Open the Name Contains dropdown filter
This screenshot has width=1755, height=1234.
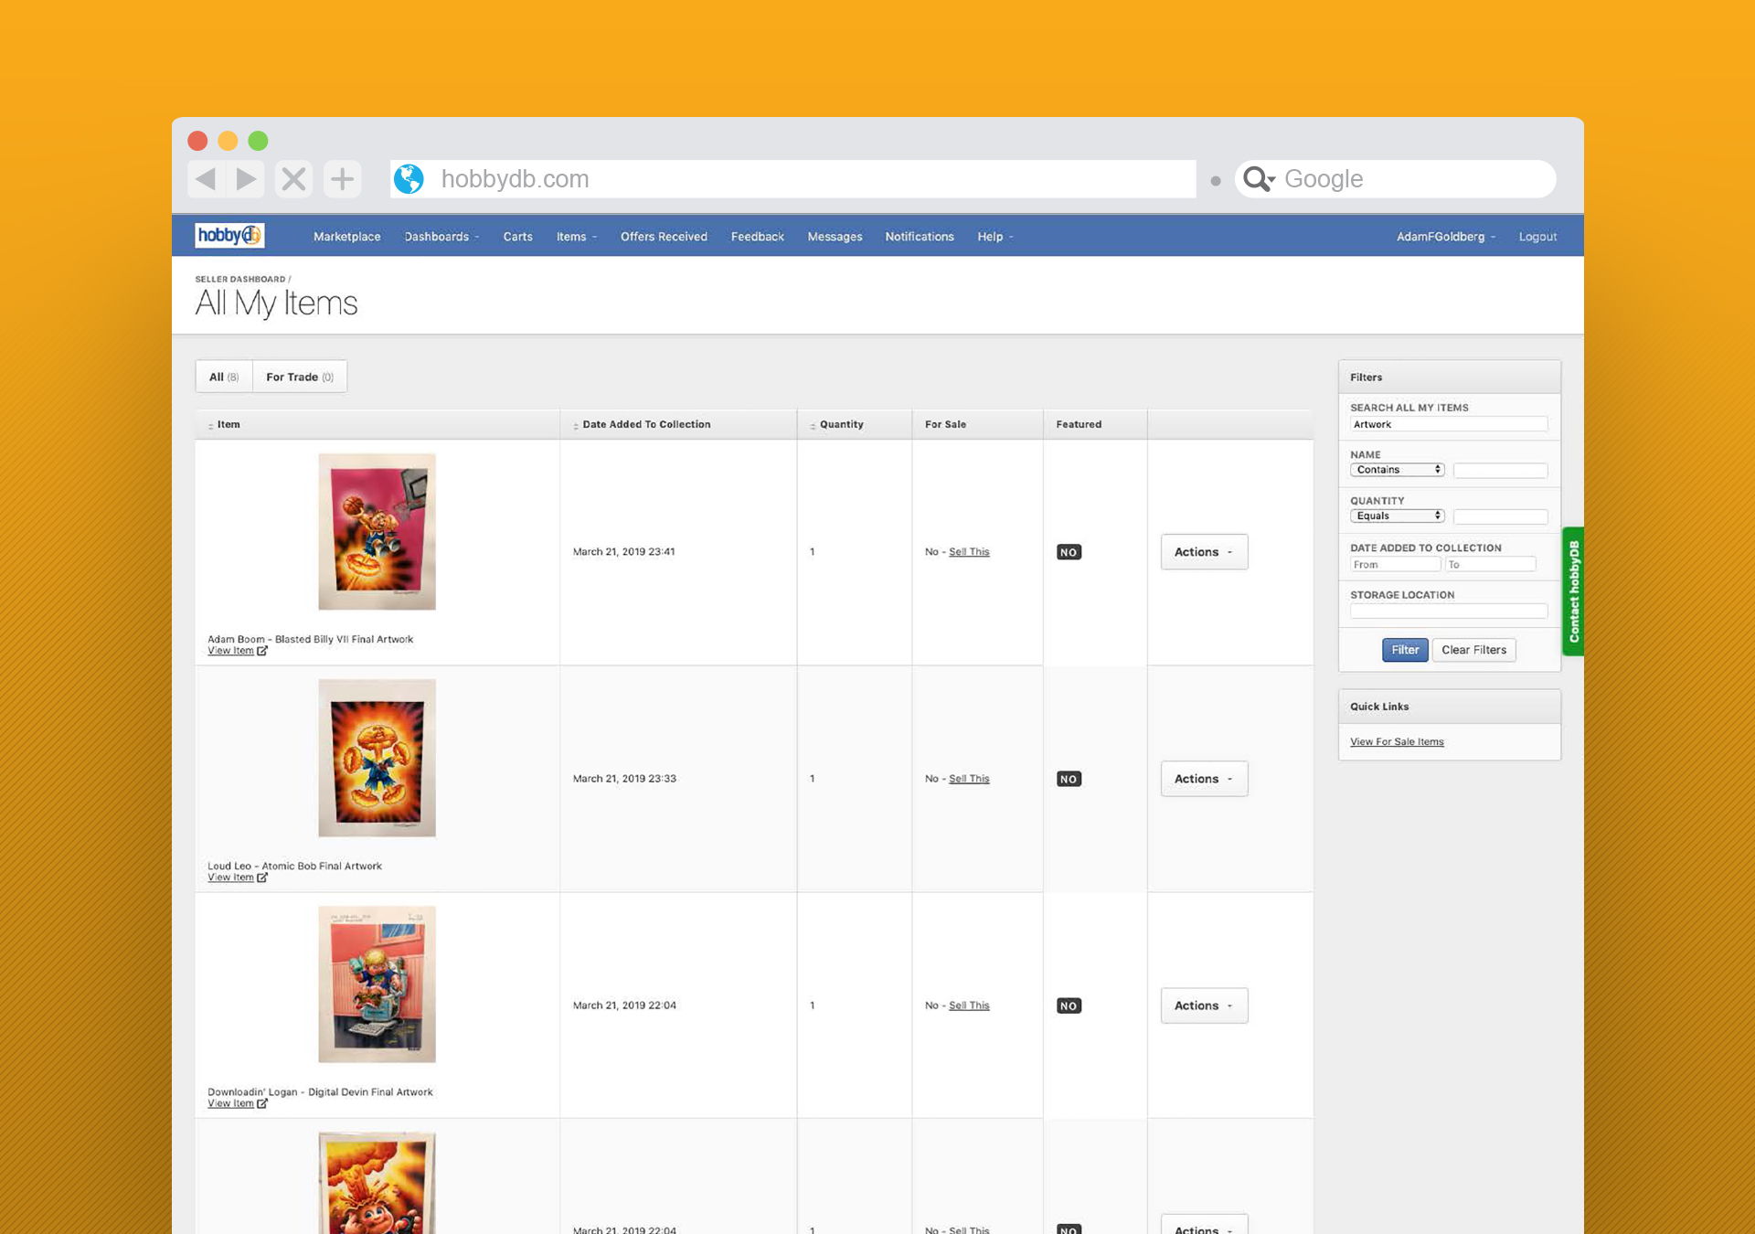[x=1397, y=470]
